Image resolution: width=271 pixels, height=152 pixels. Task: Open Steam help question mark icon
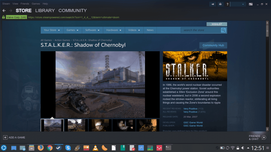227,4
